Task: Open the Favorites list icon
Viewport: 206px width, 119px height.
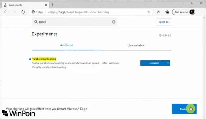Action: coord(158,12)
